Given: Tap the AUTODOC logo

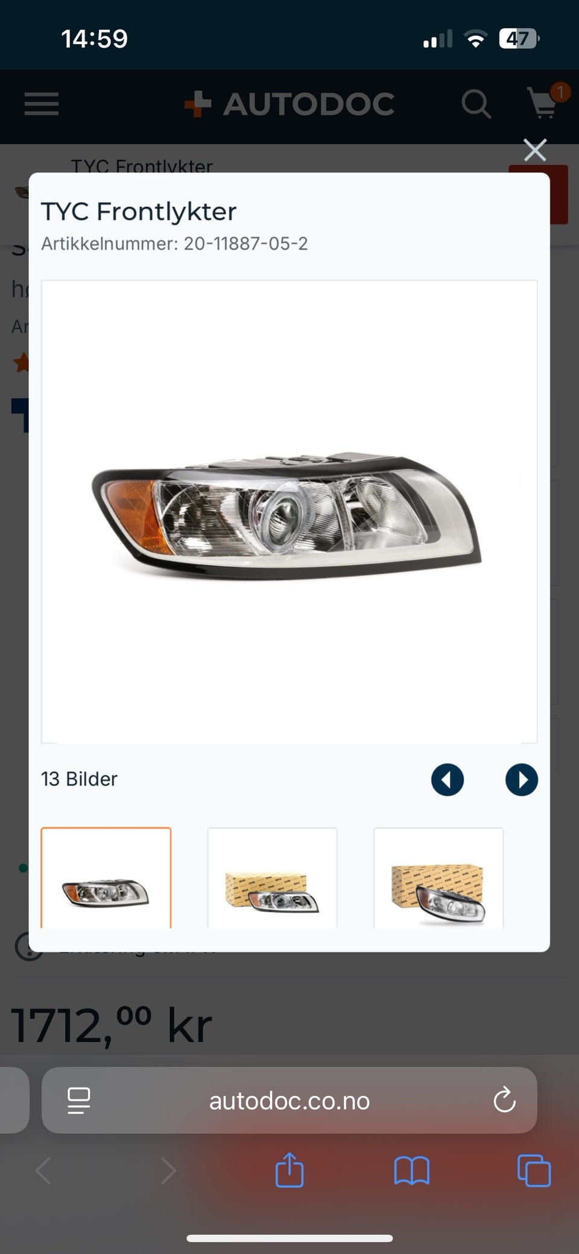Looking at the screenshot, I should (x=289, y=104).
